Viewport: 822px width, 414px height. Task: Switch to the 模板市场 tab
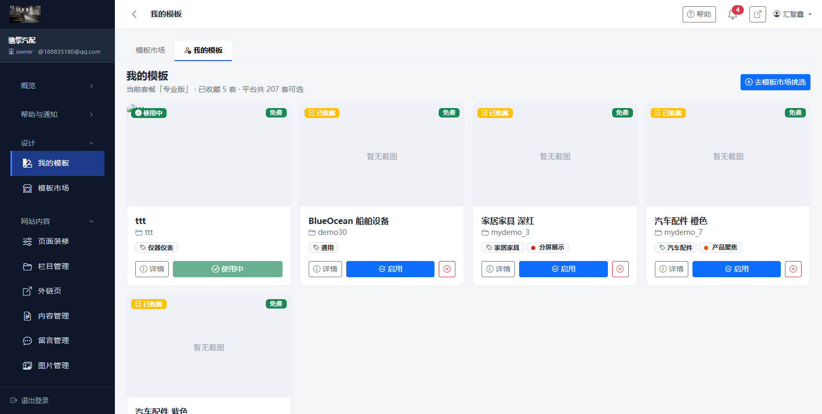pos(150,51)
